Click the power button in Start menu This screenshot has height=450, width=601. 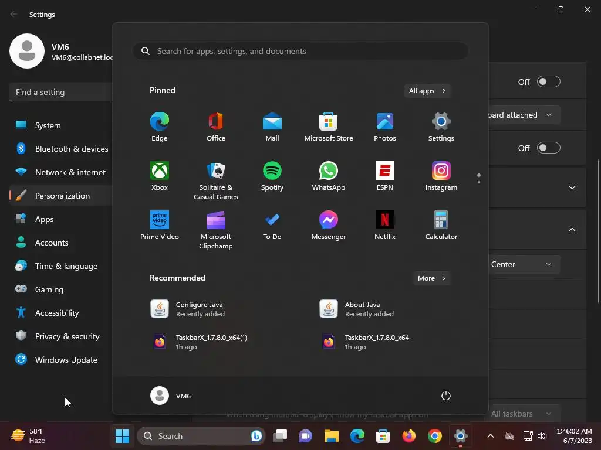[x=446, y=396]
